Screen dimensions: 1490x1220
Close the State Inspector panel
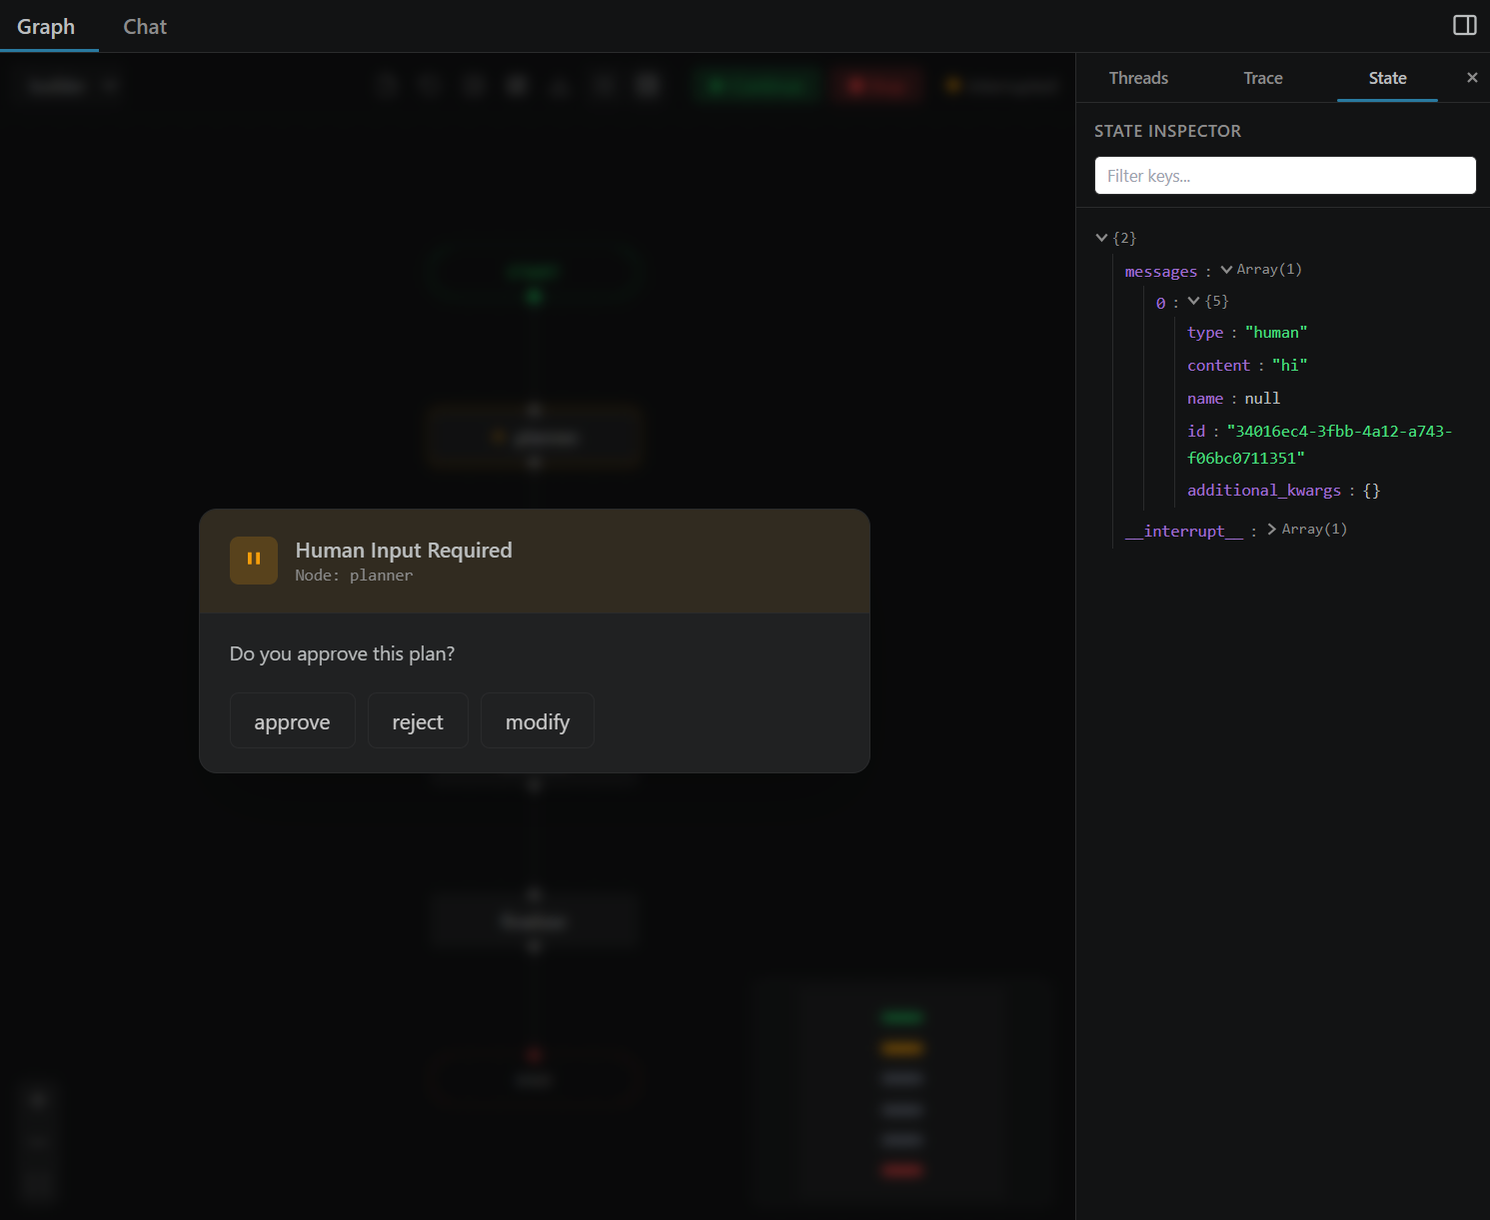(x=1471, y=78)
